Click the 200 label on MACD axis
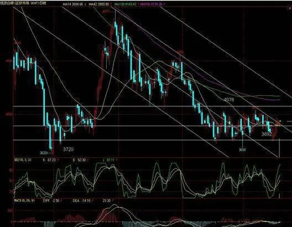This screenshot has height=227, width=292. click(x=11, y=210)
